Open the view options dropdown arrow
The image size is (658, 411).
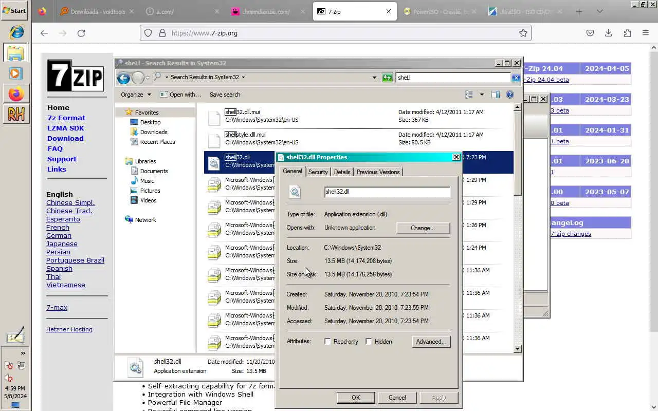pyautogui.click(x=482, y=95)
